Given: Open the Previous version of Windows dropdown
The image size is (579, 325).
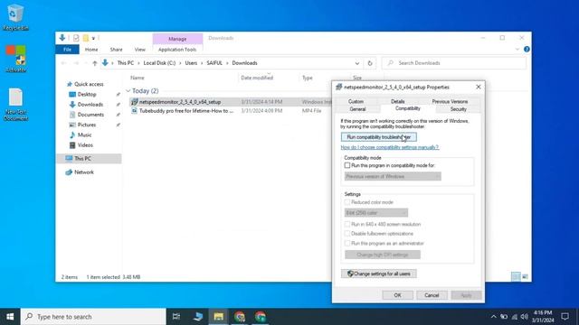Looking at the screenshot, I should [x=393, y=177].
